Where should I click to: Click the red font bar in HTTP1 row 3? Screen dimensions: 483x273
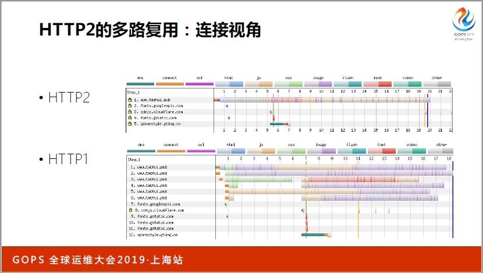[x=351, y=179]
